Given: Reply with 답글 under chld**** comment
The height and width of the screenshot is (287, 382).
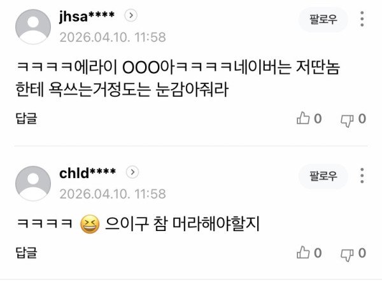Looking at the screenshot, I should [x=26, y=253].
